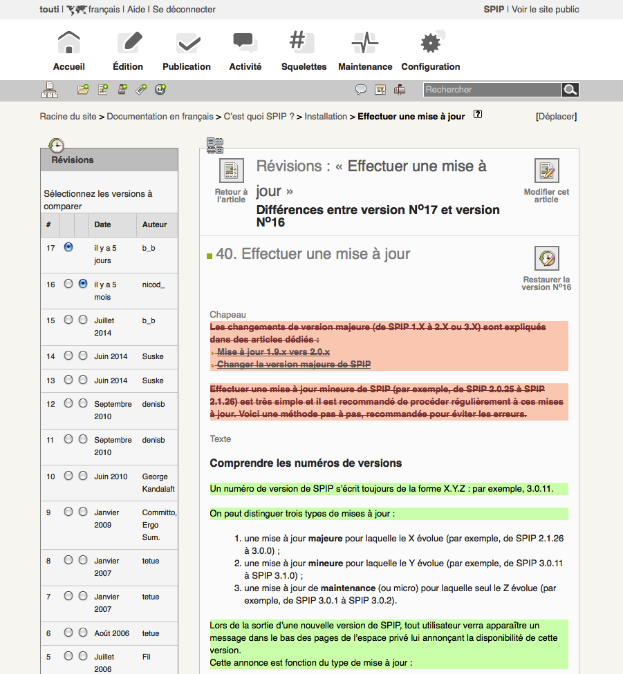Open the français language selector
This screenshot has height=674, width=623.
pos(104,10)
